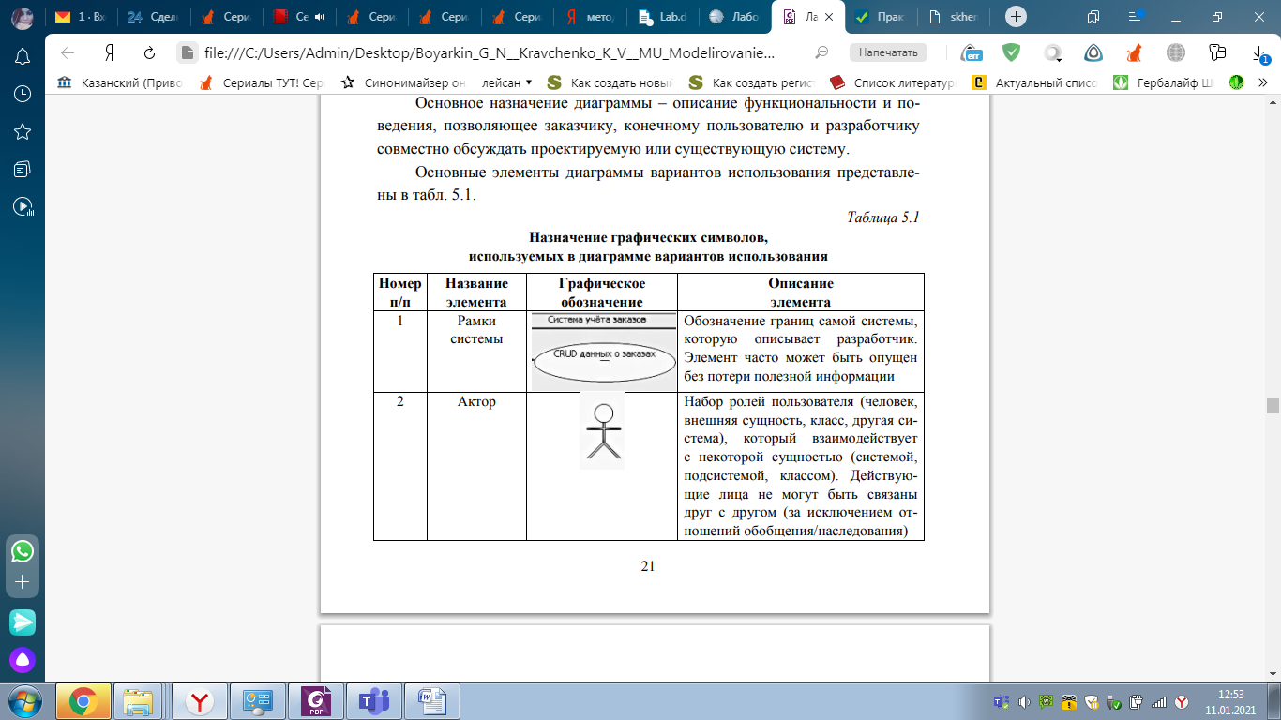Open browsing history clock icon
Image resolution: width=1281 pixels, height=720 pixels.
(x=23, y=94)
